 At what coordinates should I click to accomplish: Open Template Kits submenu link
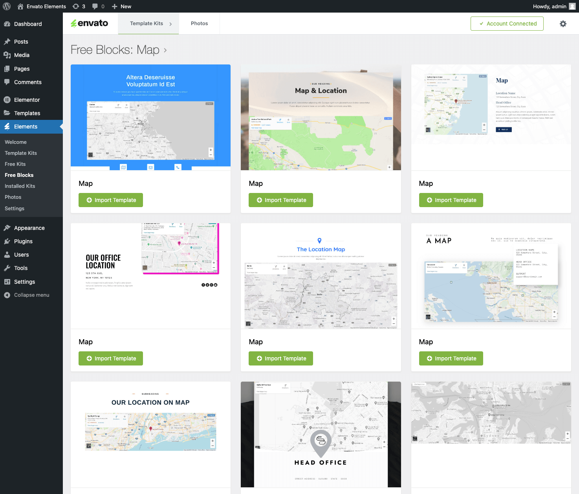[21, 153]
